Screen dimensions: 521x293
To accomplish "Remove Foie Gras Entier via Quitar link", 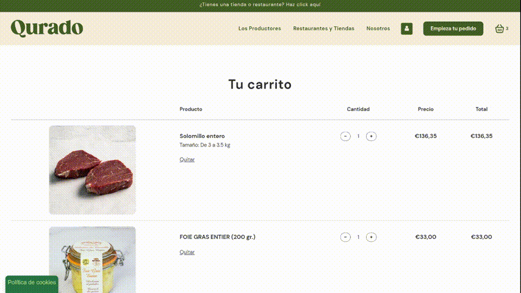I will tap(187, 252).
